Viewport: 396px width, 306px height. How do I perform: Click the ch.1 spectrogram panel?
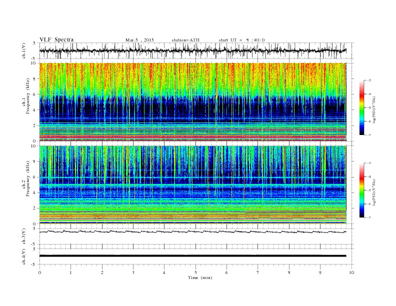[x=193, y=102]
